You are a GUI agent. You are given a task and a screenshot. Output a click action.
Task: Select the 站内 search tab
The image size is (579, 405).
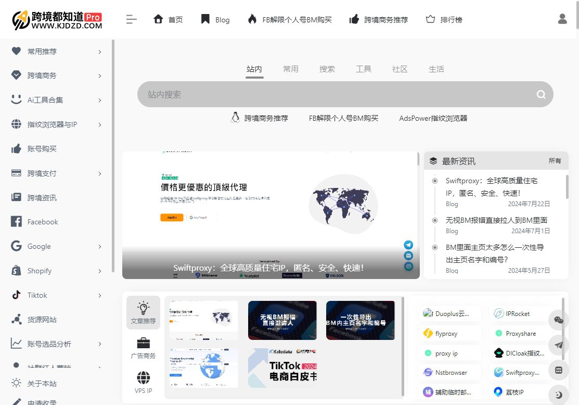(254, 69)
